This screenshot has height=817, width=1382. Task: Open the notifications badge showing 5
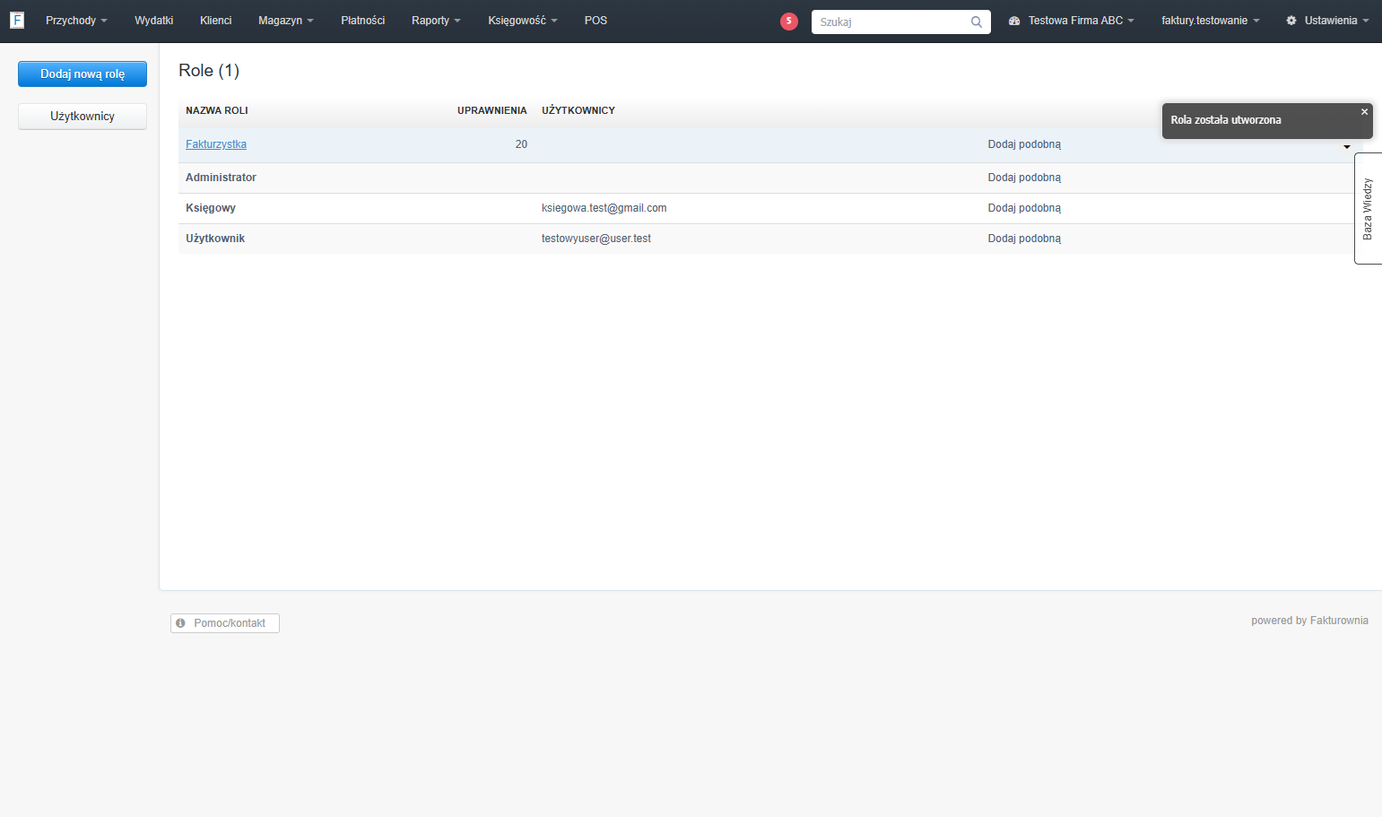(x=789, y=22)
